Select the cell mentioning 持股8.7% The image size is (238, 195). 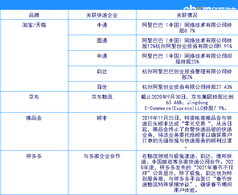pos(187,28)
